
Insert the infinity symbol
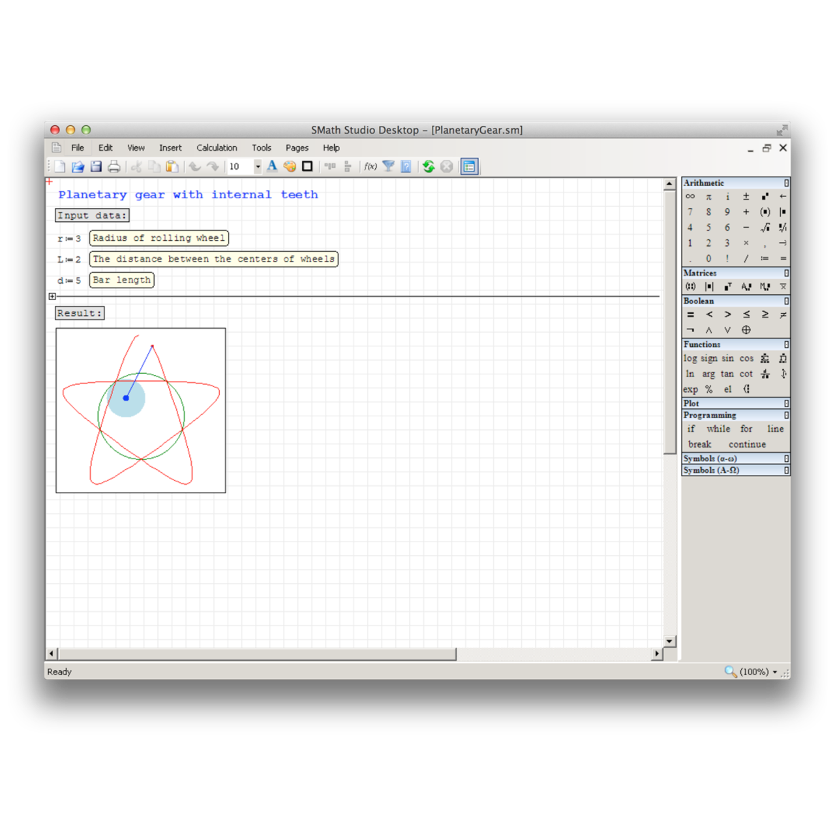tap(690, 196)
